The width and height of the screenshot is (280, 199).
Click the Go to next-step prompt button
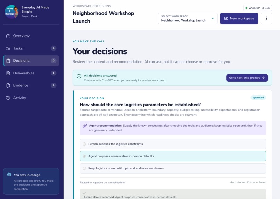click(247, 78)
